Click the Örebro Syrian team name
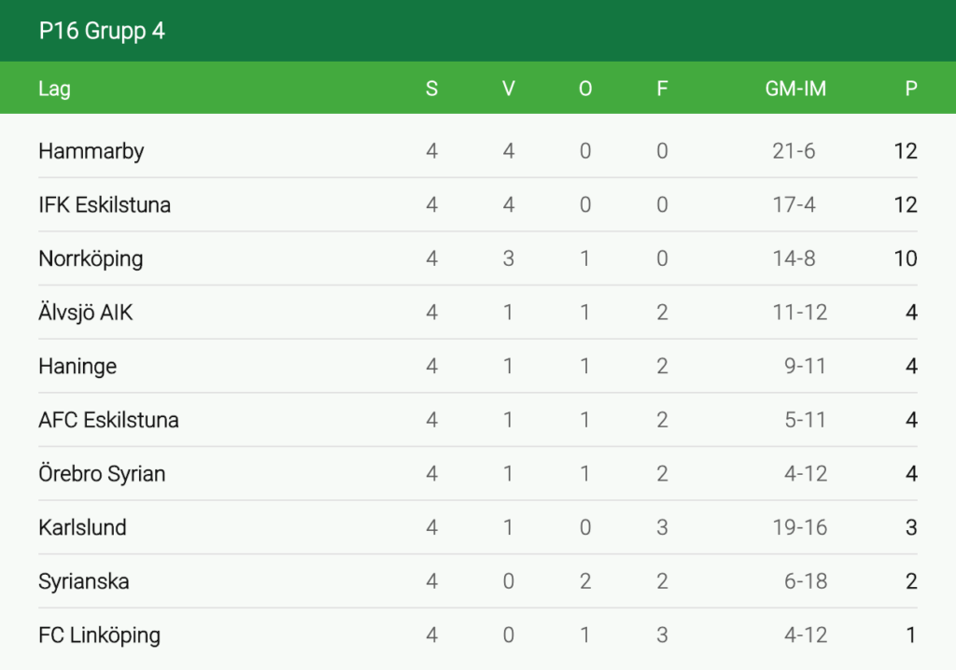The image size is (956, 670). click(102, 473)
